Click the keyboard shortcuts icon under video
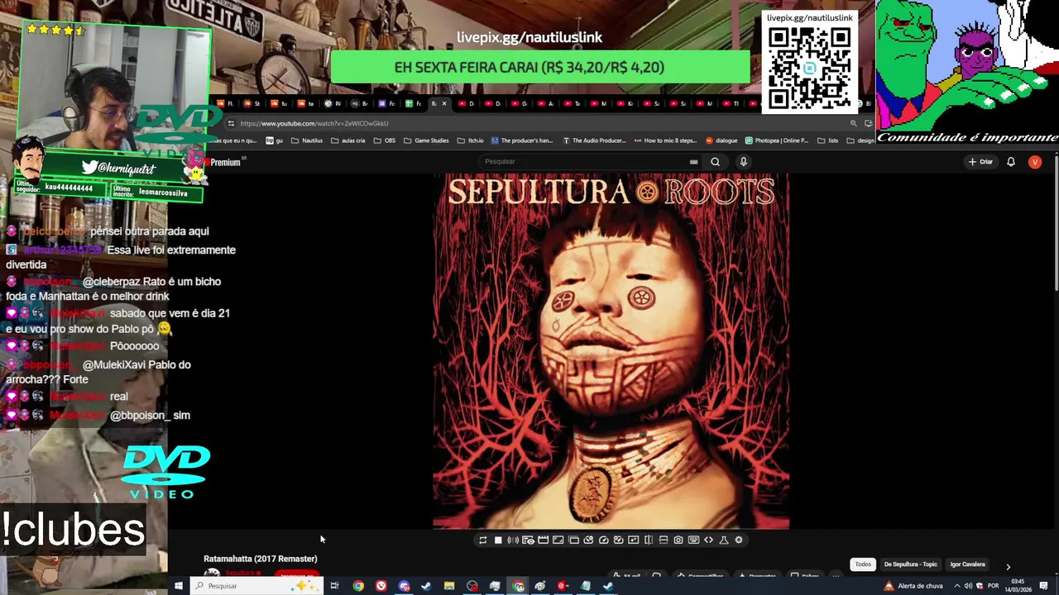 [x=693, y=540]
